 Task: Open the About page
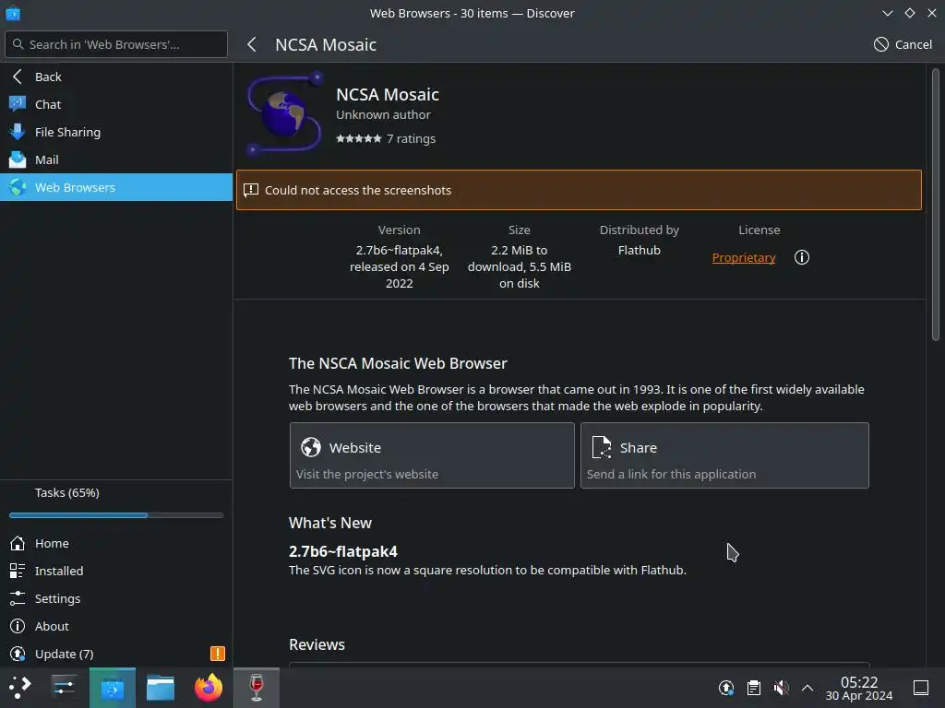click(x=116, y=626)
